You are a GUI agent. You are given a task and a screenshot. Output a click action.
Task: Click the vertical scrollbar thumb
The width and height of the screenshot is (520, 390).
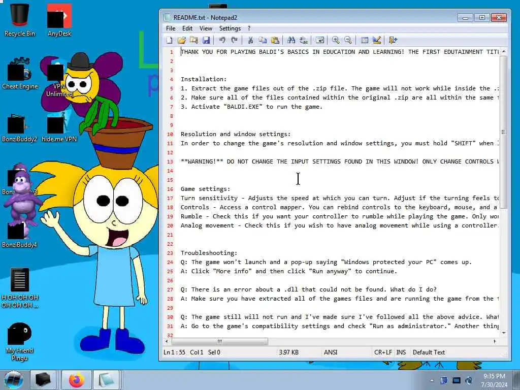(x=504, y=132)
